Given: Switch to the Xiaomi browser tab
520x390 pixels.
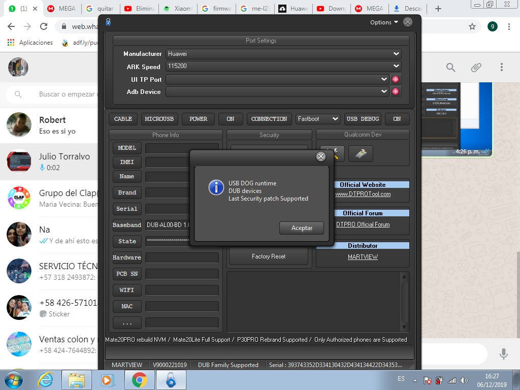Looking at the screenshot, I should tap(178, 9).
